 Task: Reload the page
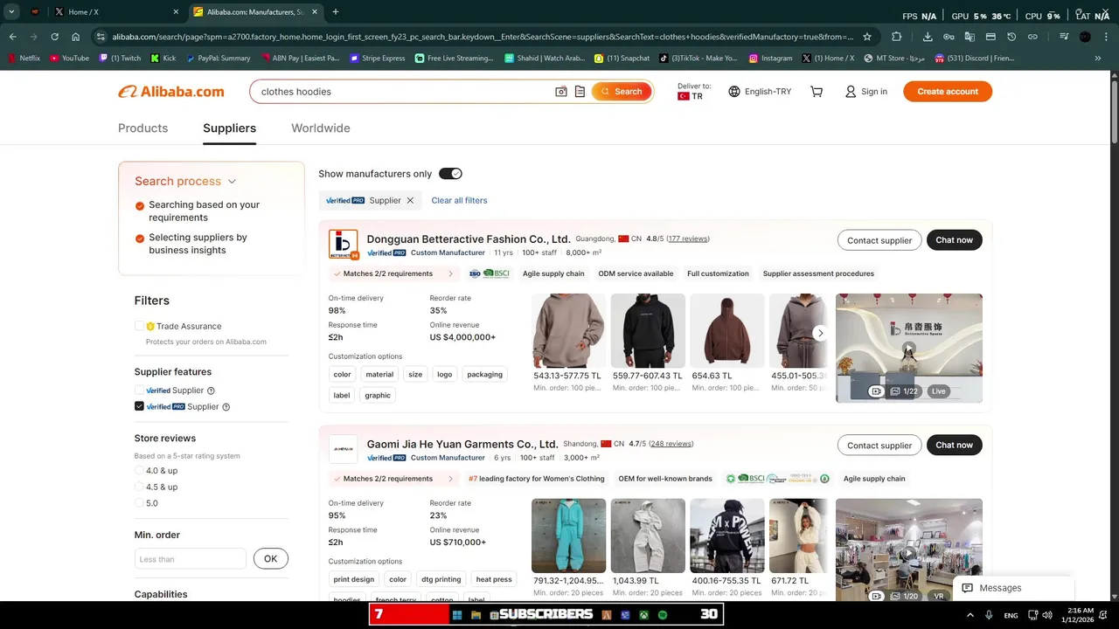click(x=54, y=37)
